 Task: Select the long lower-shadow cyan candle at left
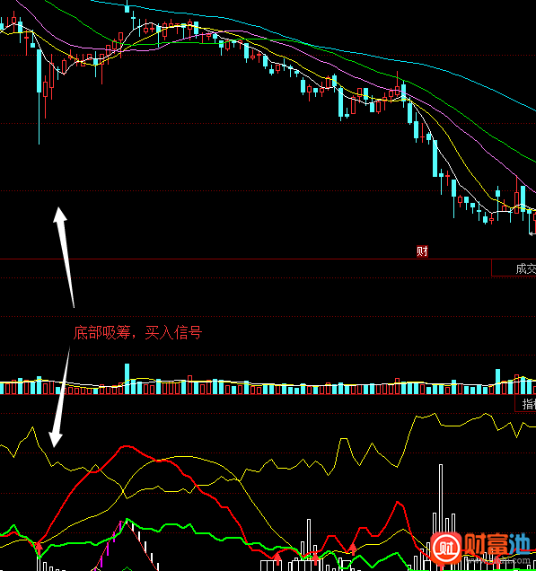(40, 96)
